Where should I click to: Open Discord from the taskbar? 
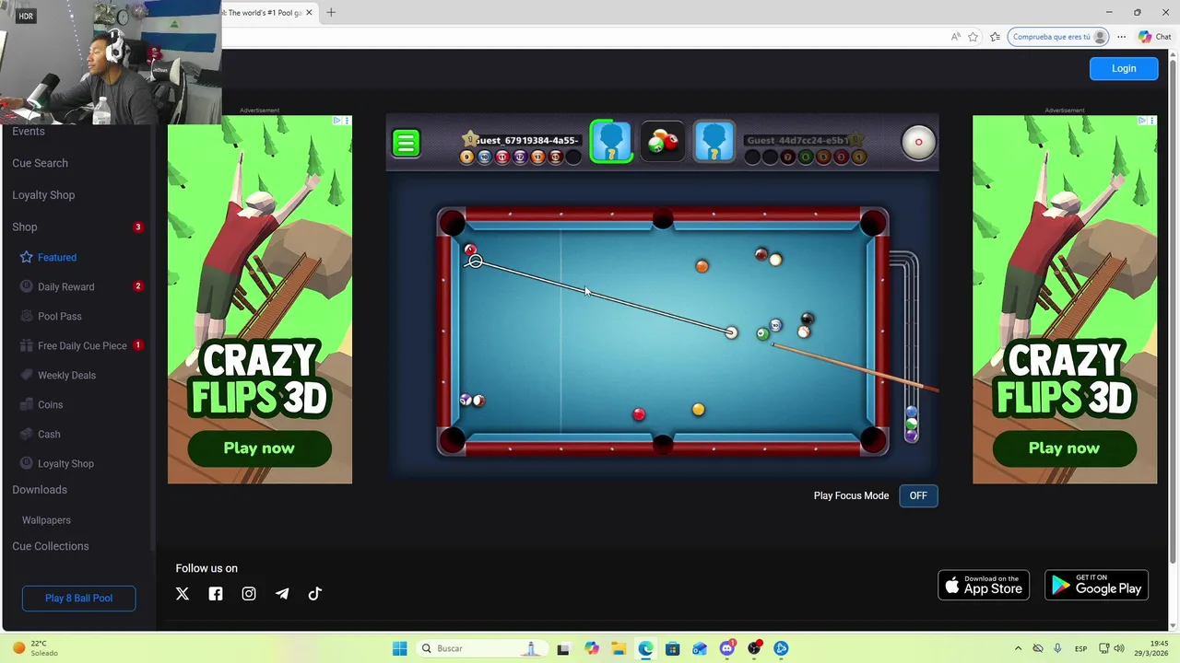click(x=727, y=648)
